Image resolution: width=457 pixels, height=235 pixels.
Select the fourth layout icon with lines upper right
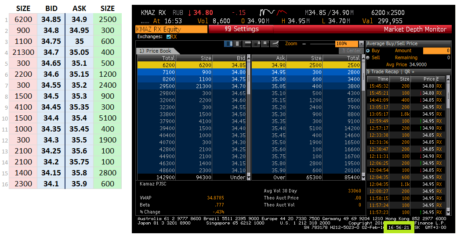point(257,44)
